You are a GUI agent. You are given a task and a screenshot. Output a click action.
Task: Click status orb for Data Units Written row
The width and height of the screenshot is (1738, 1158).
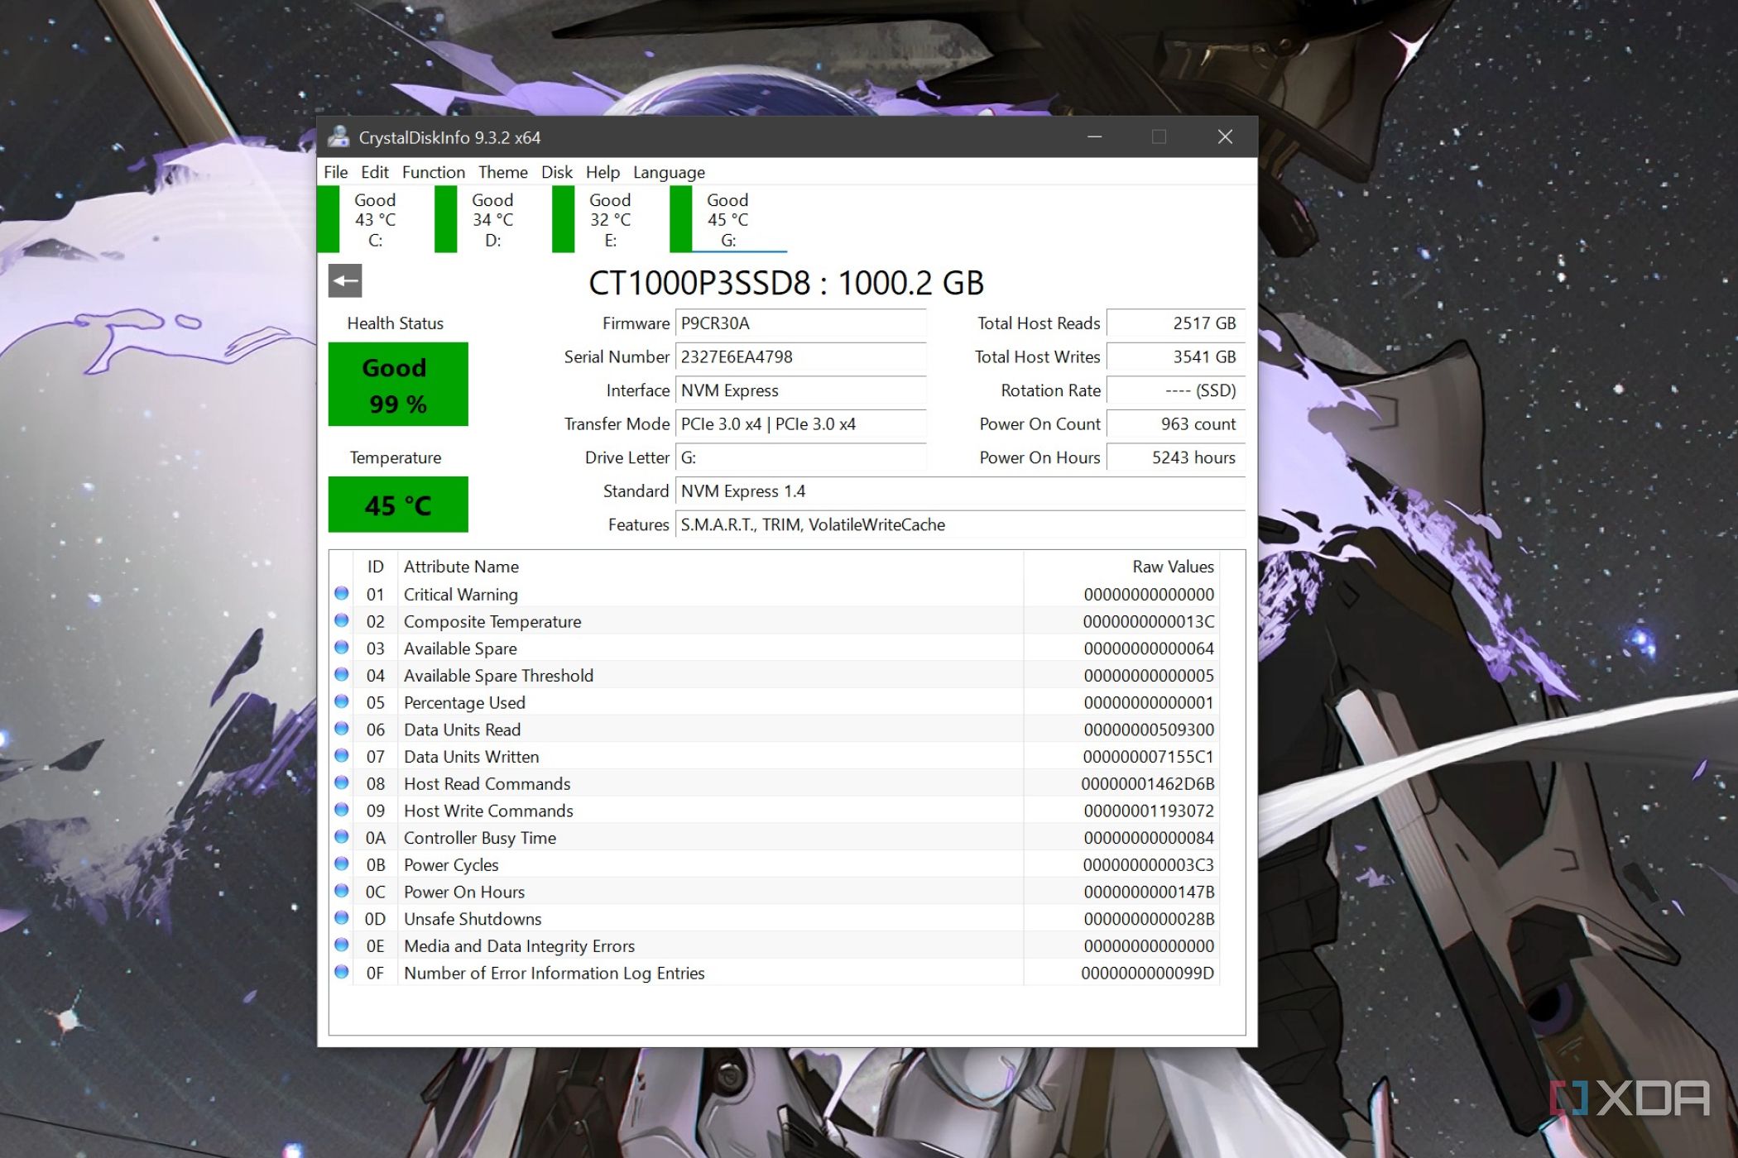click(x=341, y=756)
